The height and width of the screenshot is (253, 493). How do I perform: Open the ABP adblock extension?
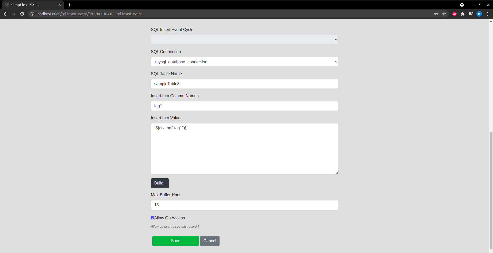[454, 14]
